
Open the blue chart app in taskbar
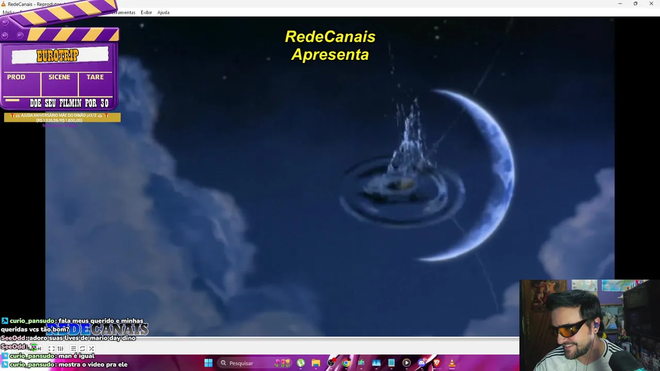click(x=376, y=363)
